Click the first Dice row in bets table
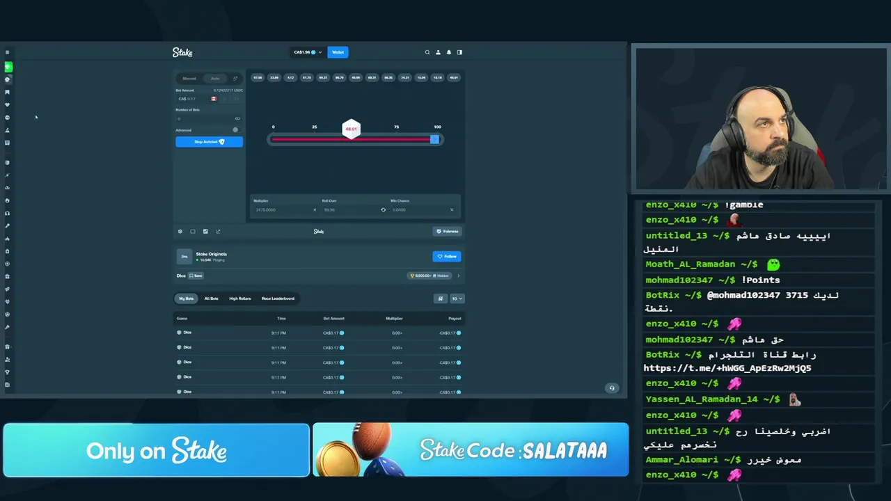891x501 pixels. coord(319,333)
